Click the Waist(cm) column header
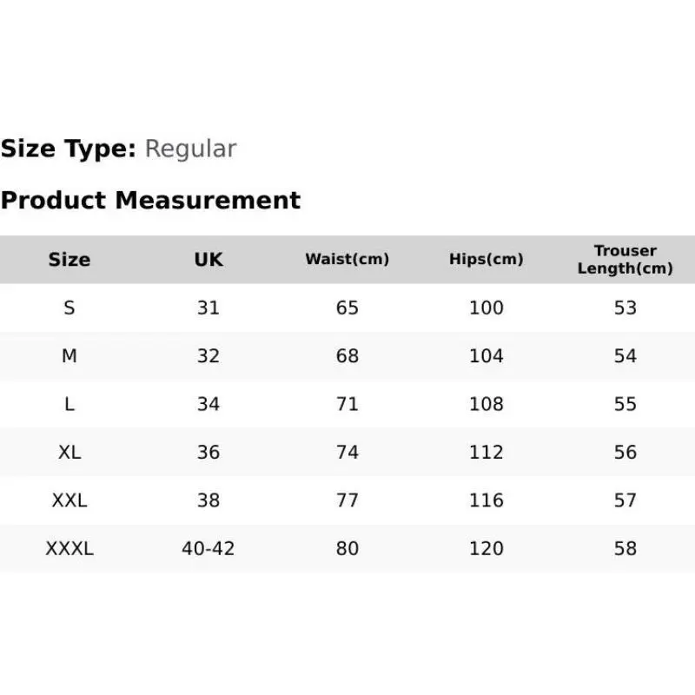This screenshot has width=695, height=695. (x=347, y=259)
